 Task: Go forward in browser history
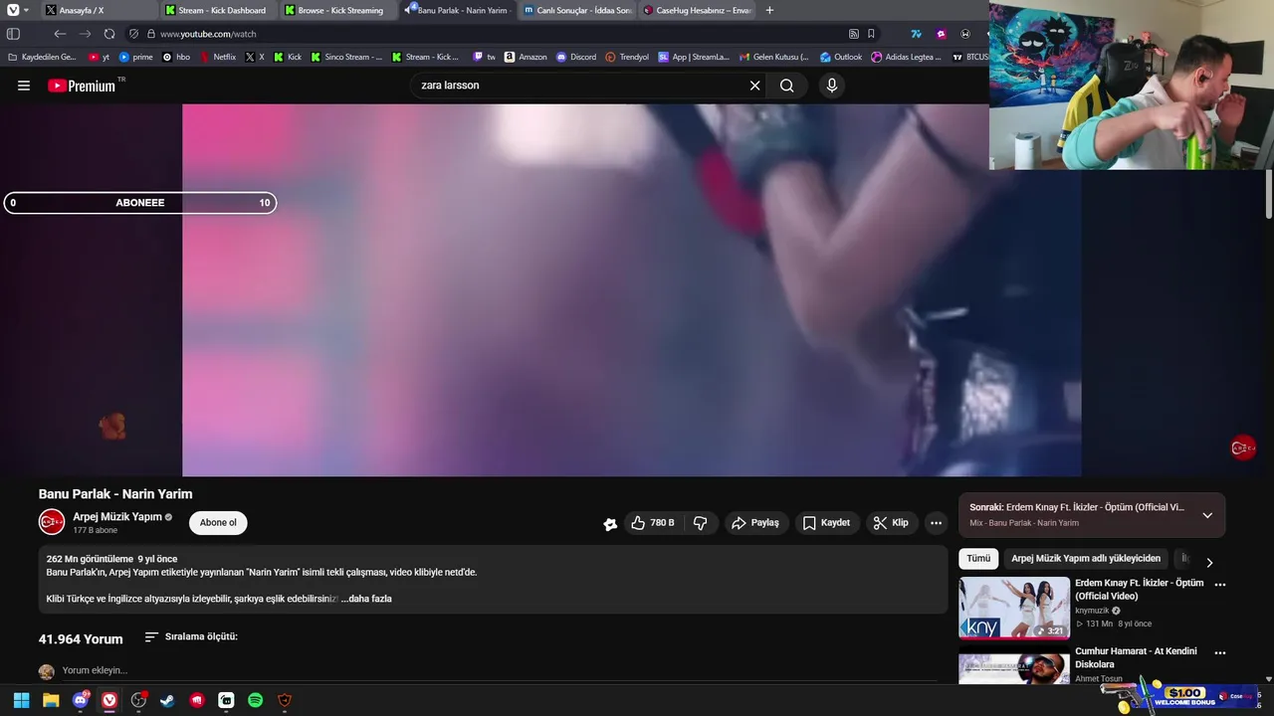[x=85, y=34]
